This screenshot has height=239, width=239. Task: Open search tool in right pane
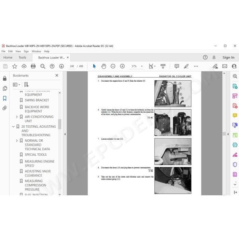[235, 76]
